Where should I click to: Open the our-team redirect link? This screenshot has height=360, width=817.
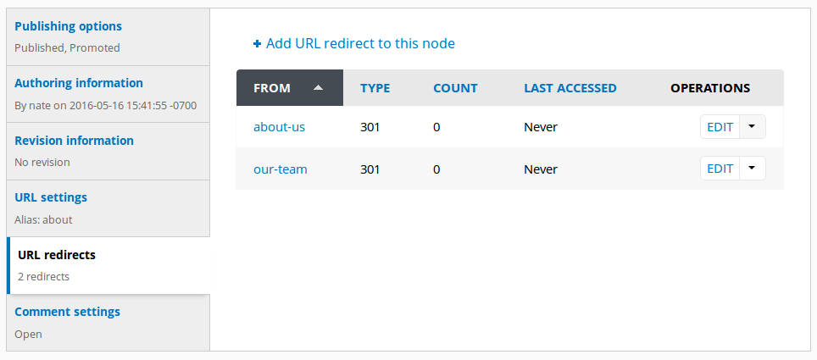coord(281,169)
